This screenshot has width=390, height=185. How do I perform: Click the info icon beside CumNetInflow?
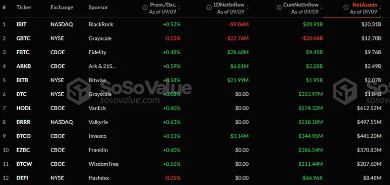pos(279,8)
